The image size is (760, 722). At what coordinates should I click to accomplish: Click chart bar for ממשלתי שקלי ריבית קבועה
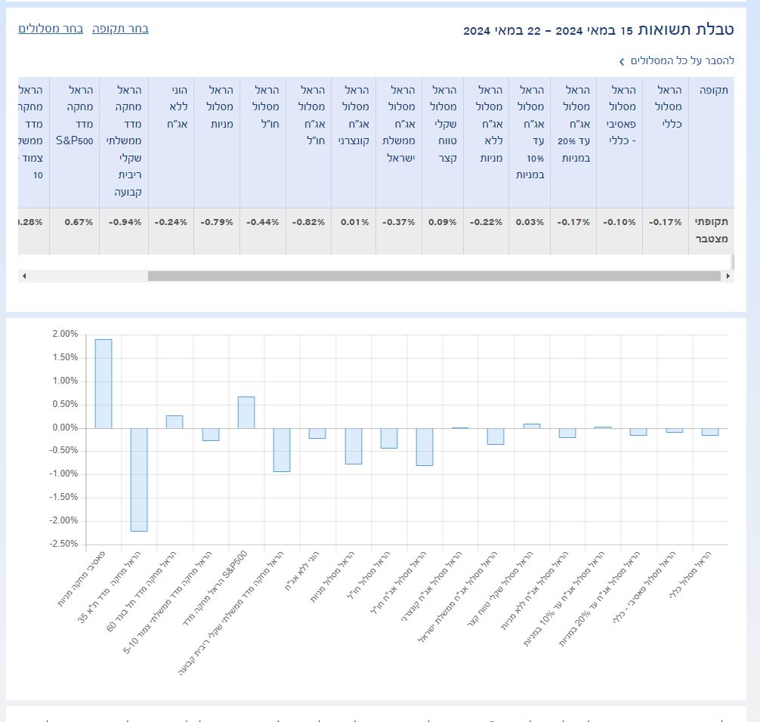tap(282, 450)
